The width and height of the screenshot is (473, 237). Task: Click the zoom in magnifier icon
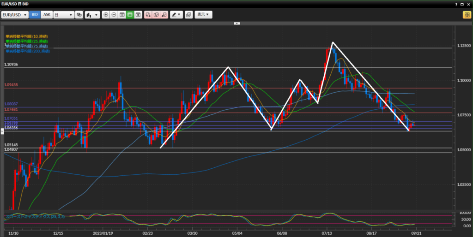click(106, 15)
